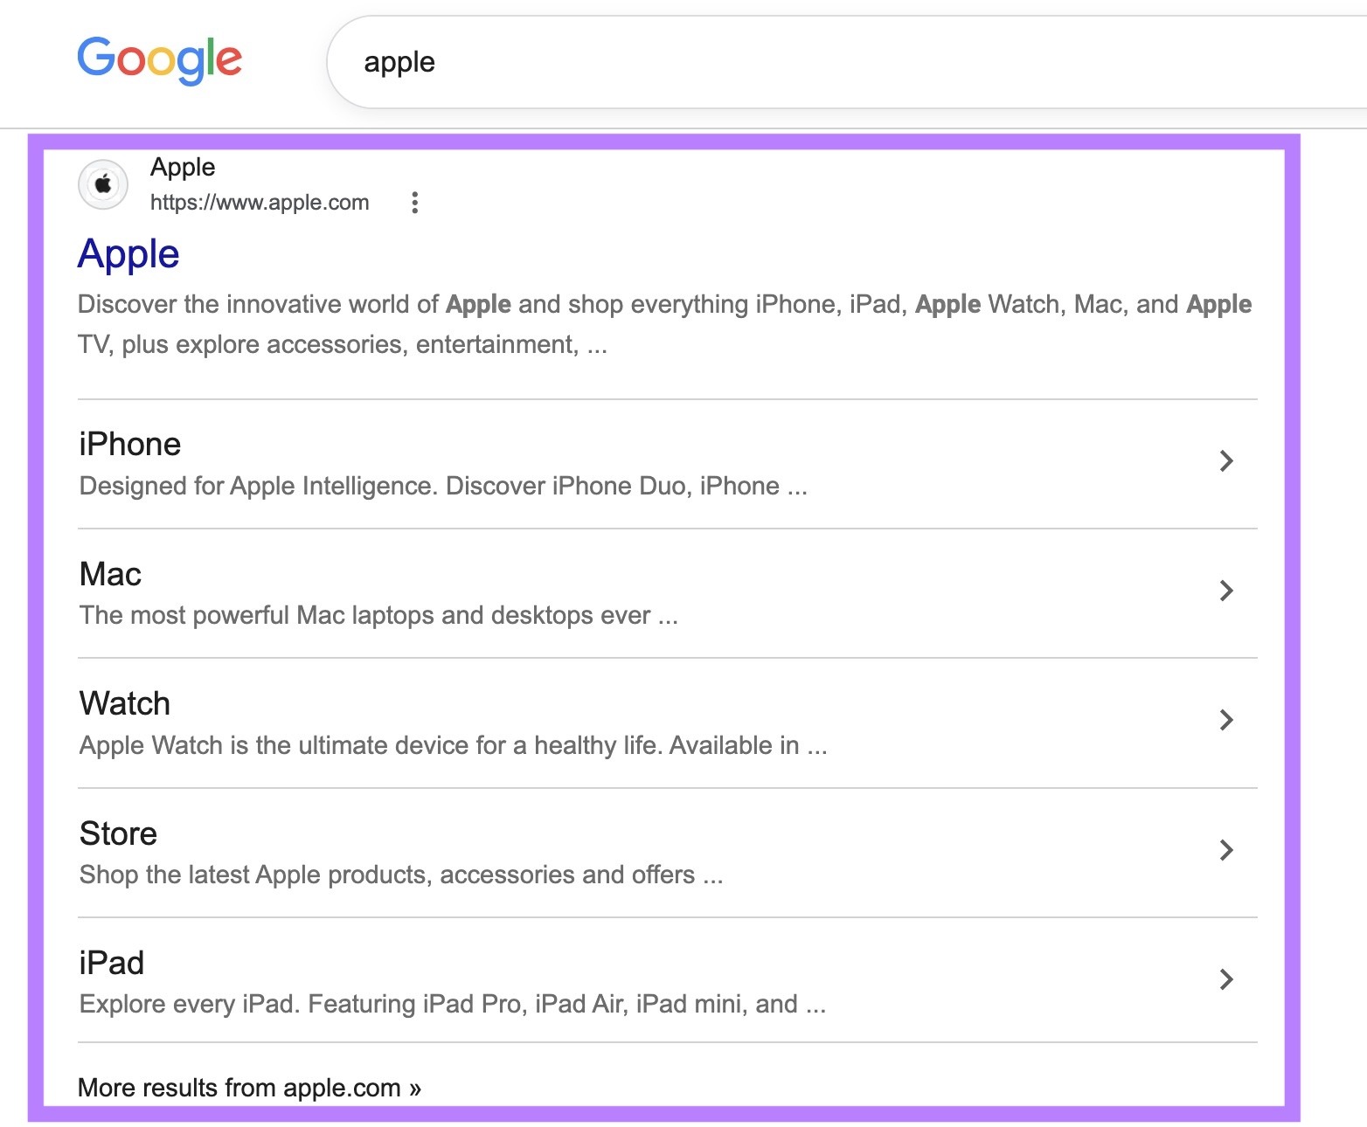
Task: Expand the iPad sitelink chevron
Action: click(1226, 979)
